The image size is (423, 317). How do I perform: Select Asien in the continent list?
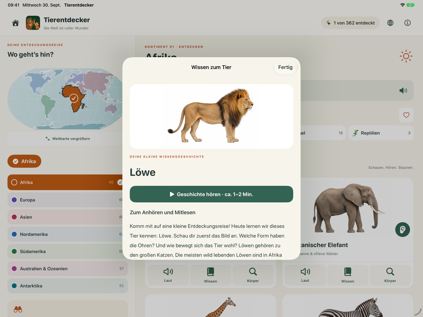tap(68, 217)
